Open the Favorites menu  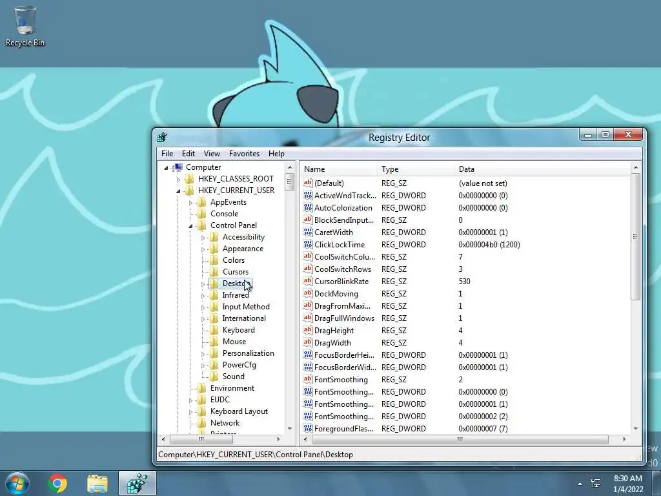(x=244, y=154)
